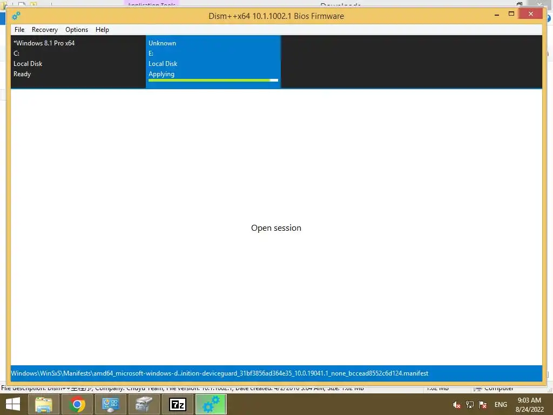Screen dimensions: 553x415
Task: Switch to Dism++ in the taskbar
Action: (x=211, y=404)
